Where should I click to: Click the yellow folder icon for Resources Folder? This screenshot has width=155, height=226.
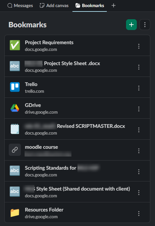click(x=15, y=213)
